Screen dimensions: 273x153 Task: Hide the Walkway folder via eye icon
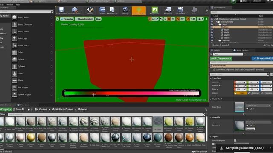212,40
